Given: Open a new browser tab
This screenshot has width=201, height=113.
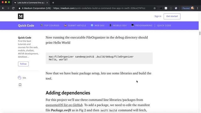Looking at the screenshot, I should [x=53, y=3].
